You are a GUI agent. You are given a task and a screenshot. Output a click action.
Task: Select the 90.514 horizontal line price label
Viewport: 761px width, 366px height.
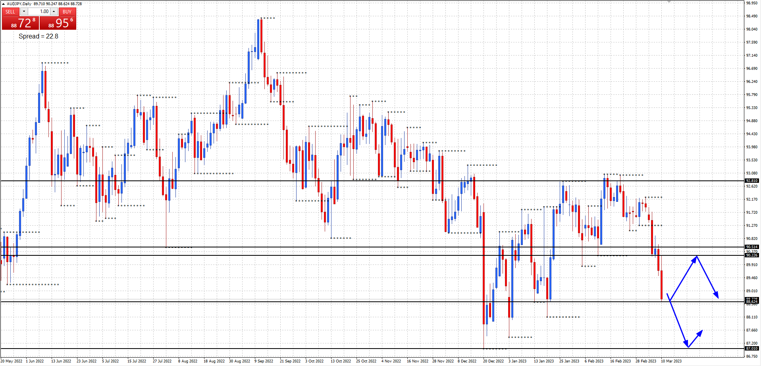click(x=751, y=247)
